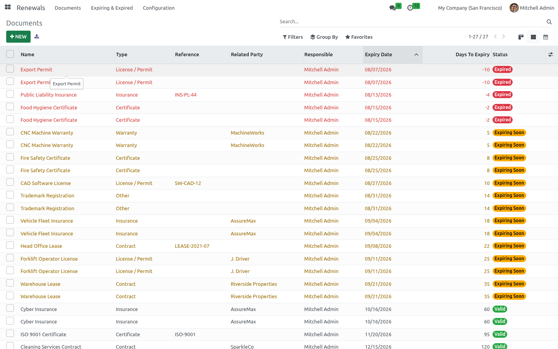The image size is (558, 349).
Task: Open the Documents menu
Action: pos(68,8)
